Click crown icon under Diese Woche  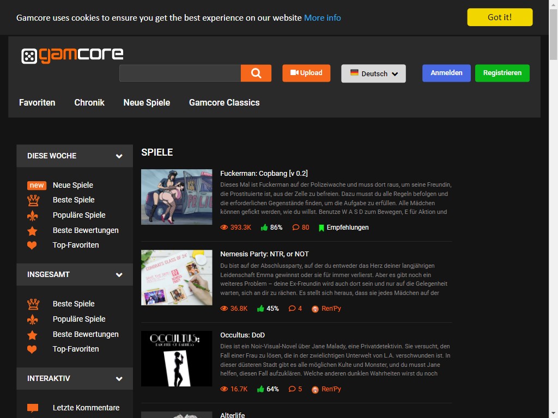click(x=33, y=200)
